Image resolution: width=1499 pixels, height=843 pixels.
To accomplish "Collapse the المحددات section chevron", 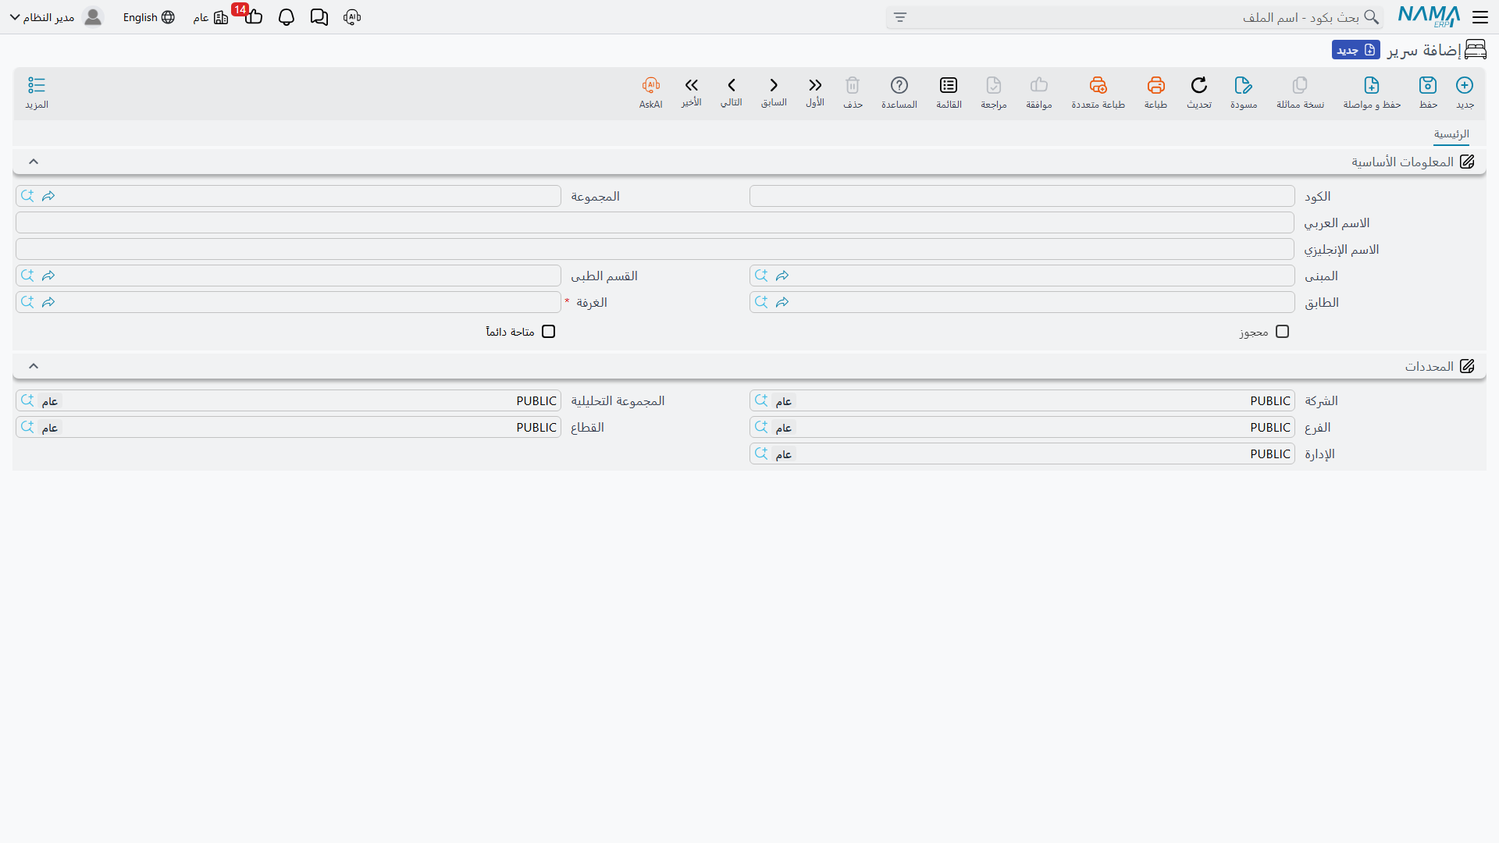I will pyautogui.click(x=34, y=366).
